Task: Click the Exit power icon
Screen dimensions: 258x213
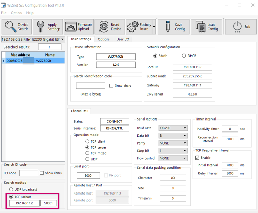Action: coord(237,26)
